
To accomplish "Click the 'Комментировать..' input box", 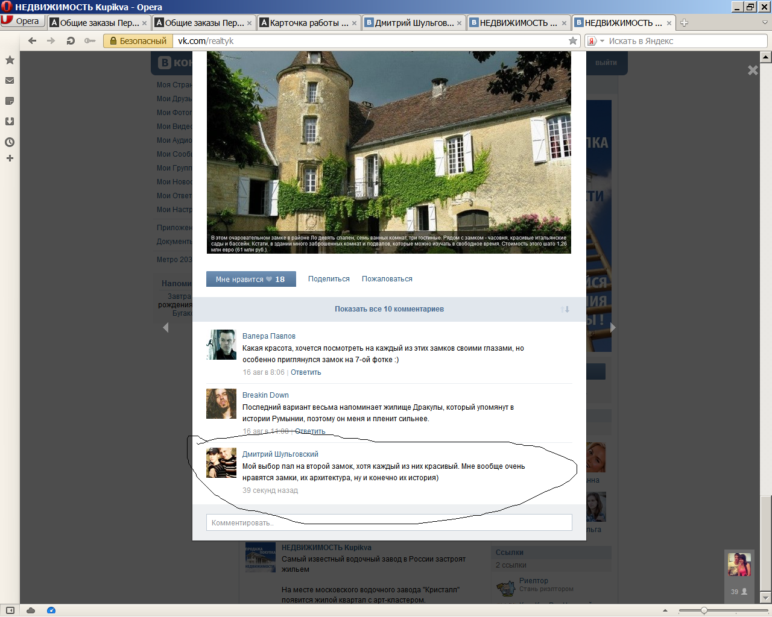I will pyautogui.click(x=389, y=522).
